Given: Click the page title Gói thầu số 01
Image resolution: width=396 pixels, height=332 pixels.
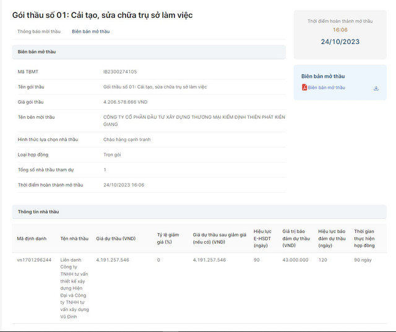Looking at the screenshot, I should click(102, 15).
